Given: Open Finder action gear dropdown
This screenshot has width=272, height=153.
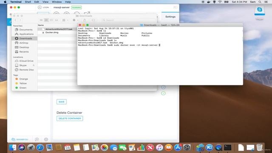Looking at the screenshot, I should (76, 20).
